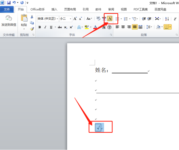The image size is (179, 150).
Task: Apply numbered list formatting
Action: coord(126,19)
